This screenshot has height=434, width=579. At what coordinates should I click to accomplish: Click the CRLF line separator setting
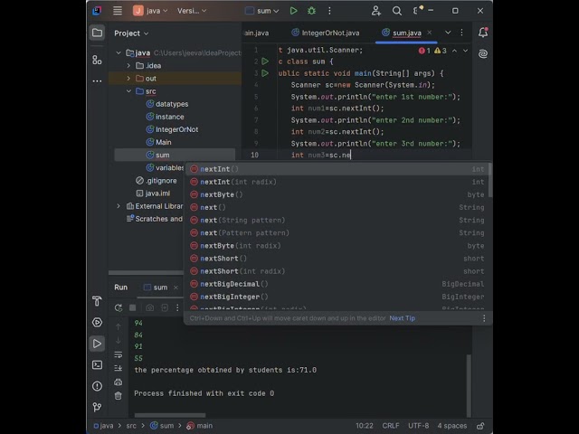pos(391,426)
